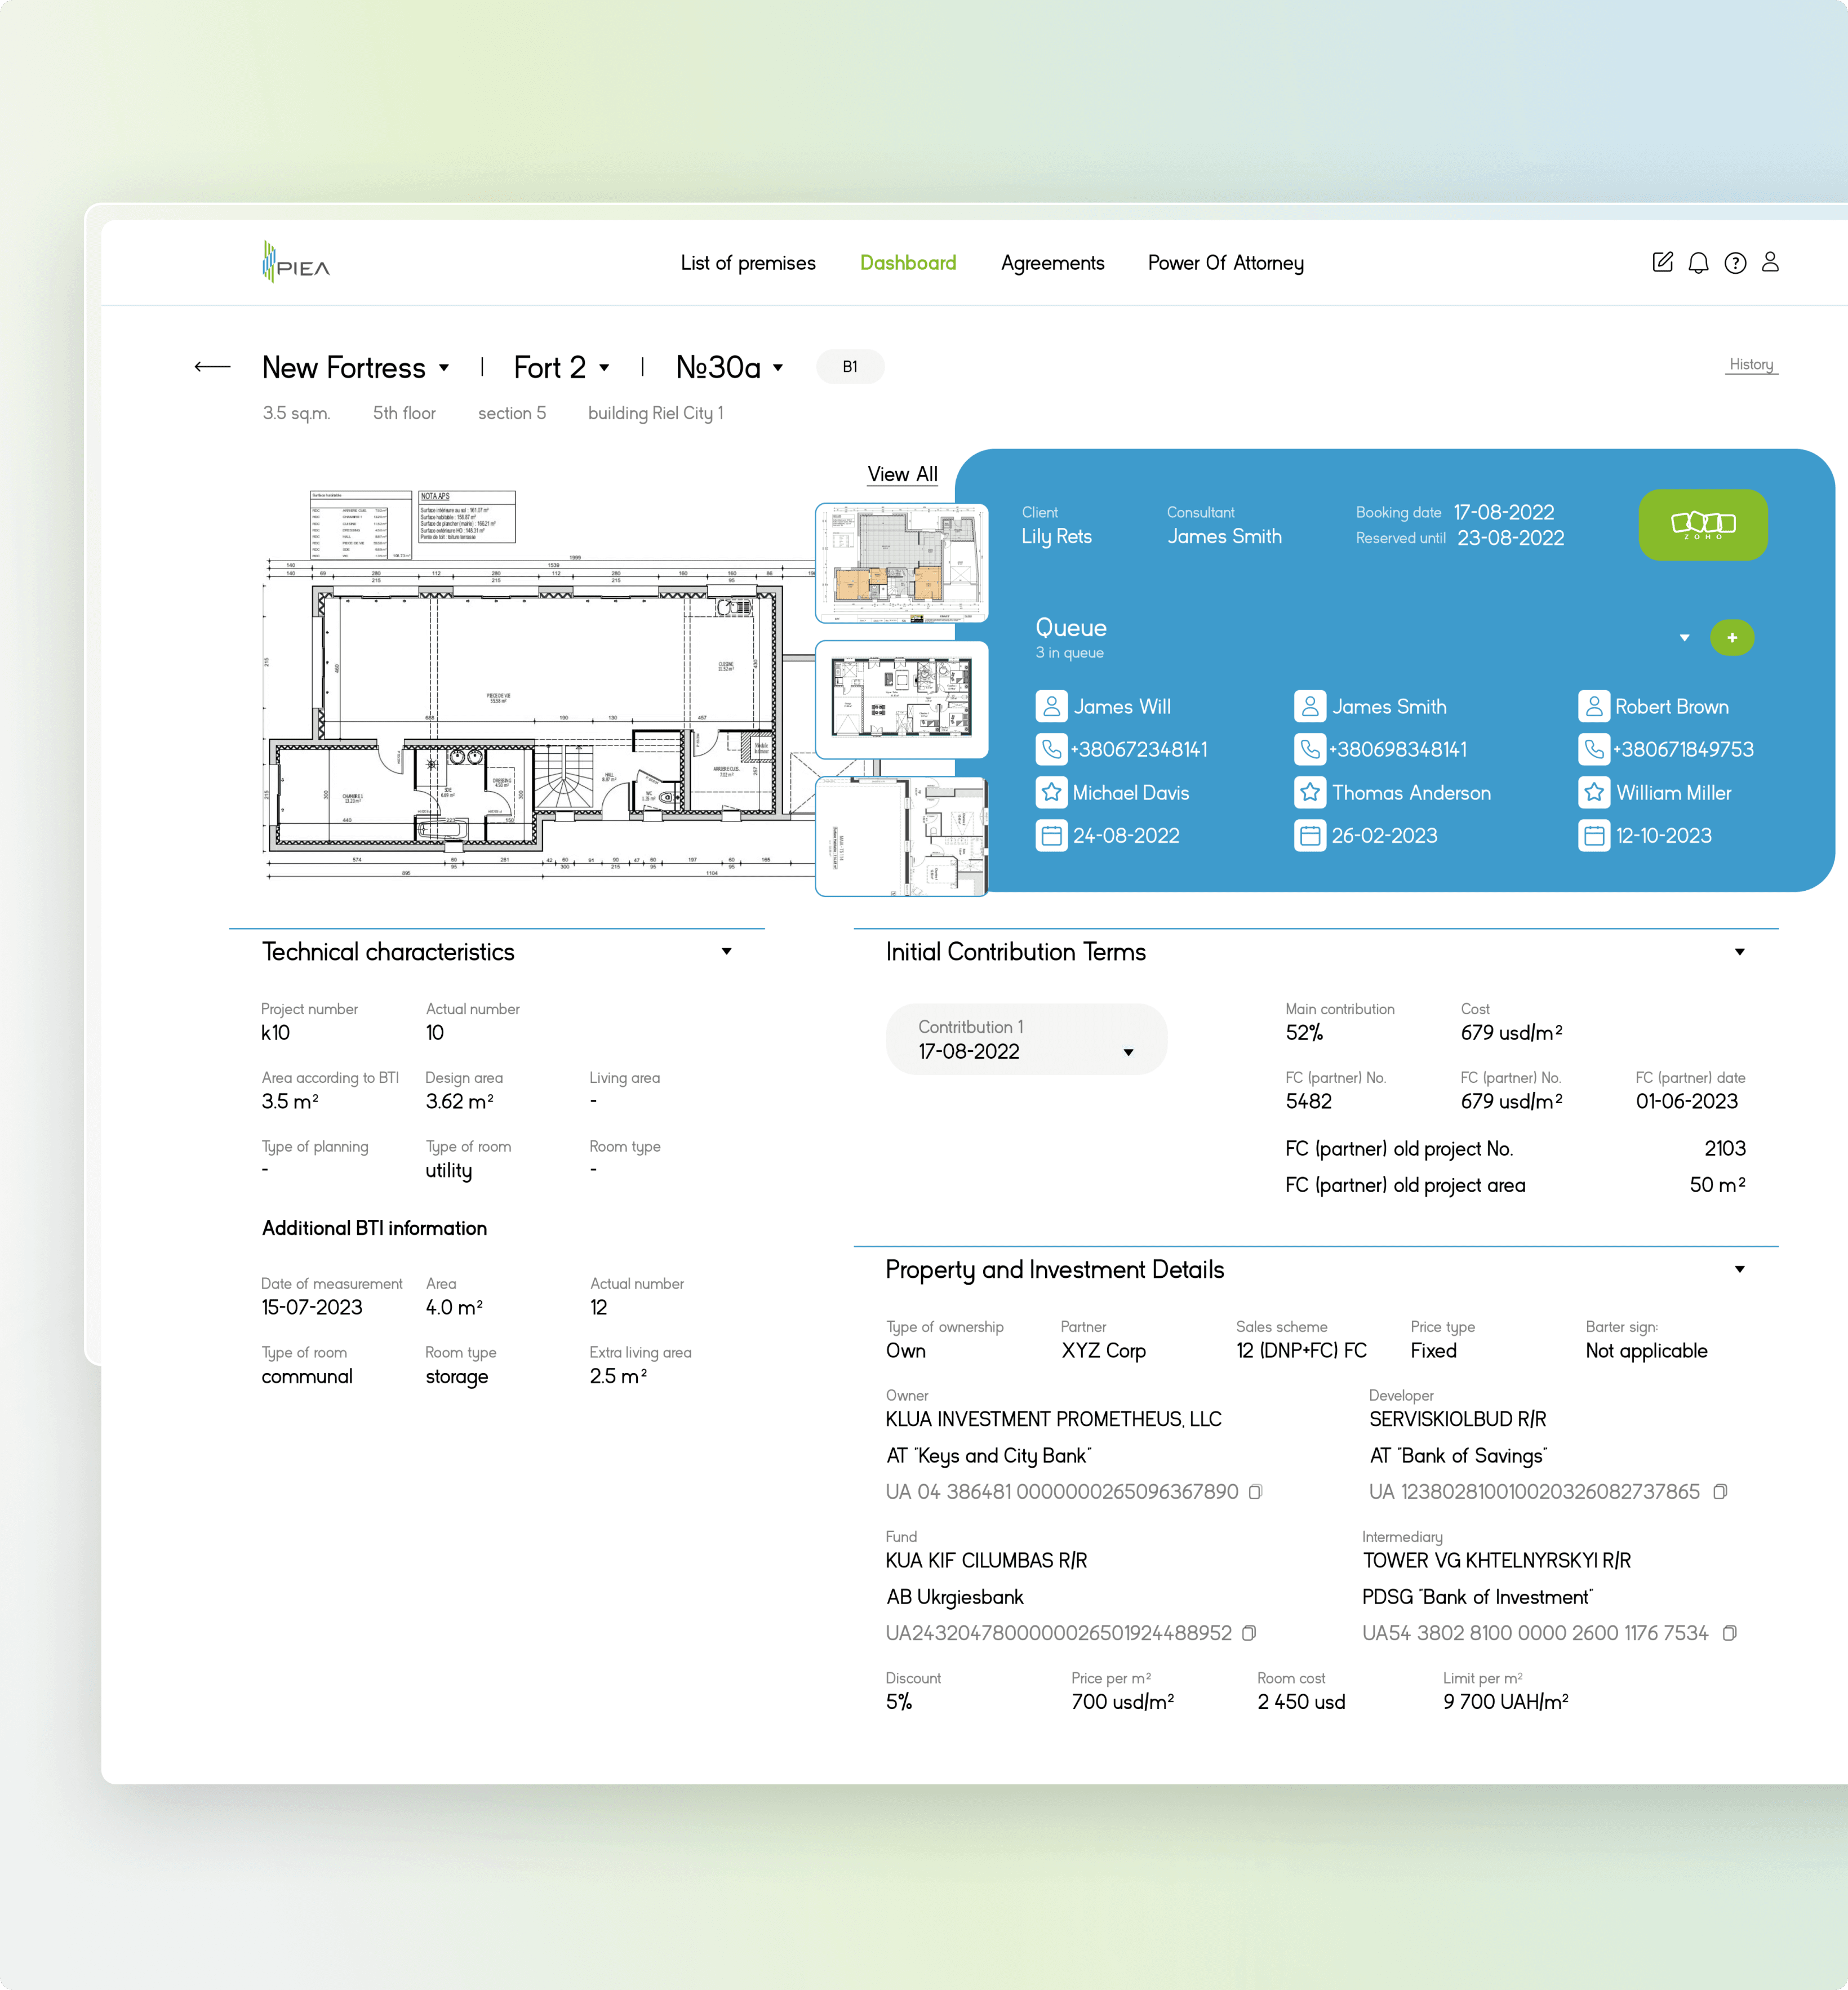This screenshot has width=1848, height=1990.
Task: Copy the Owner account number UA 04 386481
Action: point(1255,1492)
